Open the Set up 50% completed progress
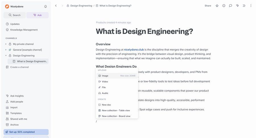Image resolution: width=256 pixels, height=138 pixels. tap(26, 132)
